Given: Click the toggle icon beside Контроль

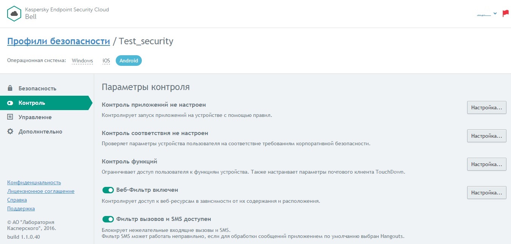Looking at the screenshot, I should coord(10,103).
